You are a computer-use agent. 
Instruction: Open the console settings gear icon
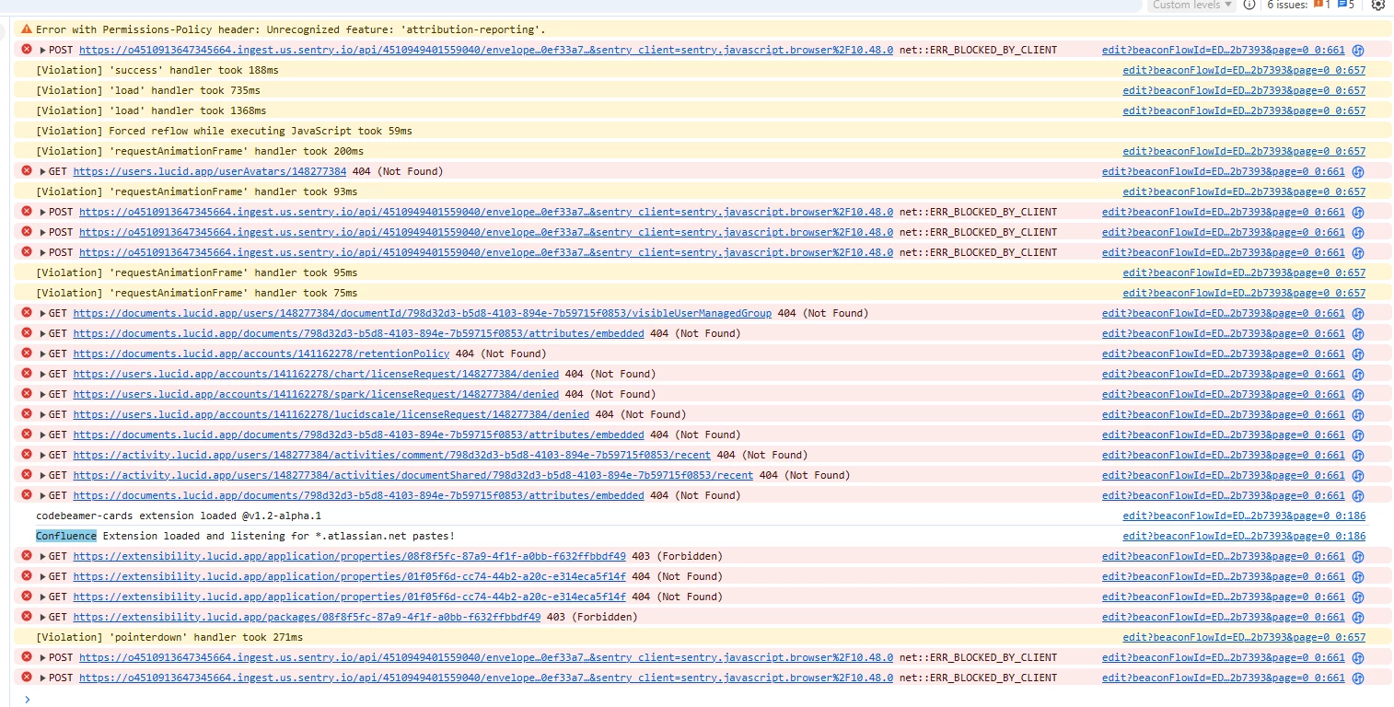[1377, 5]
